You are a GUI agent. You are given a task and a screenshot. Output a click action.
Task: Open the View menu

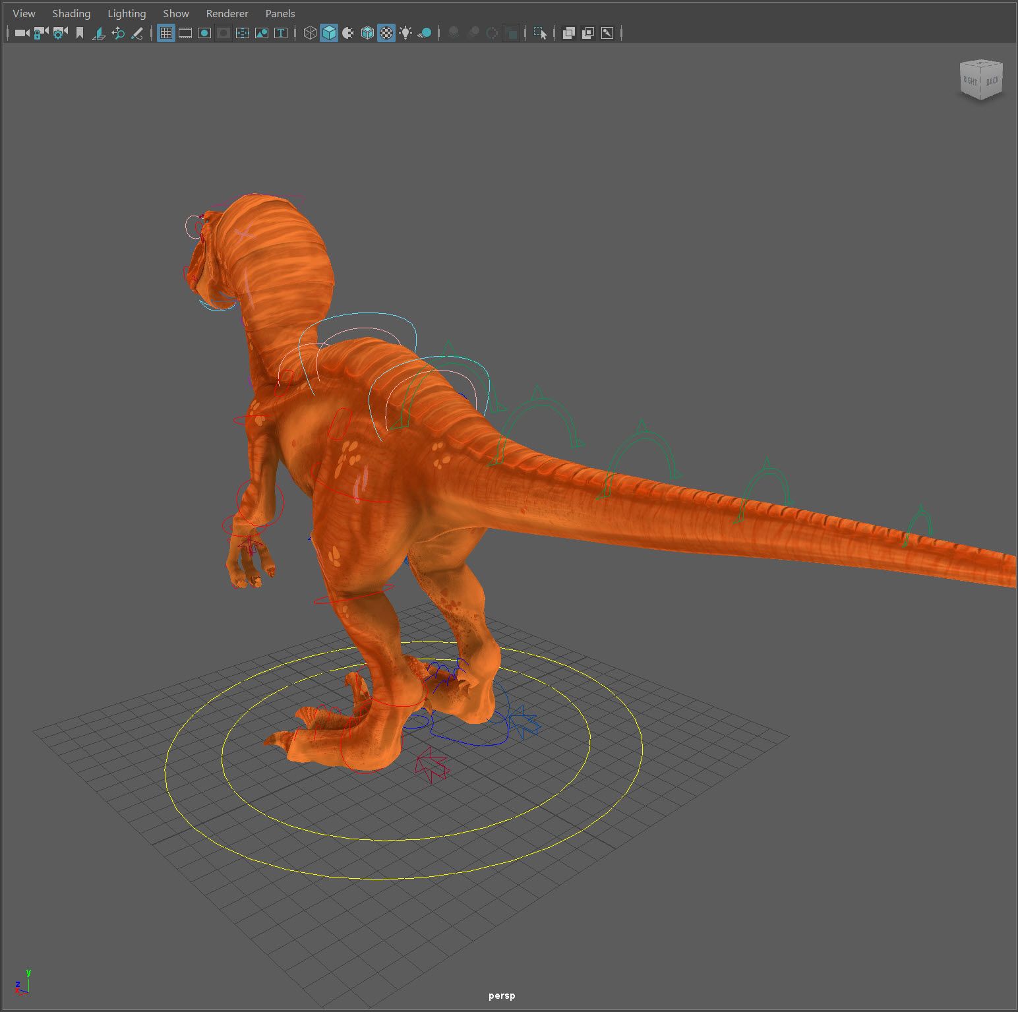(24, 13)
